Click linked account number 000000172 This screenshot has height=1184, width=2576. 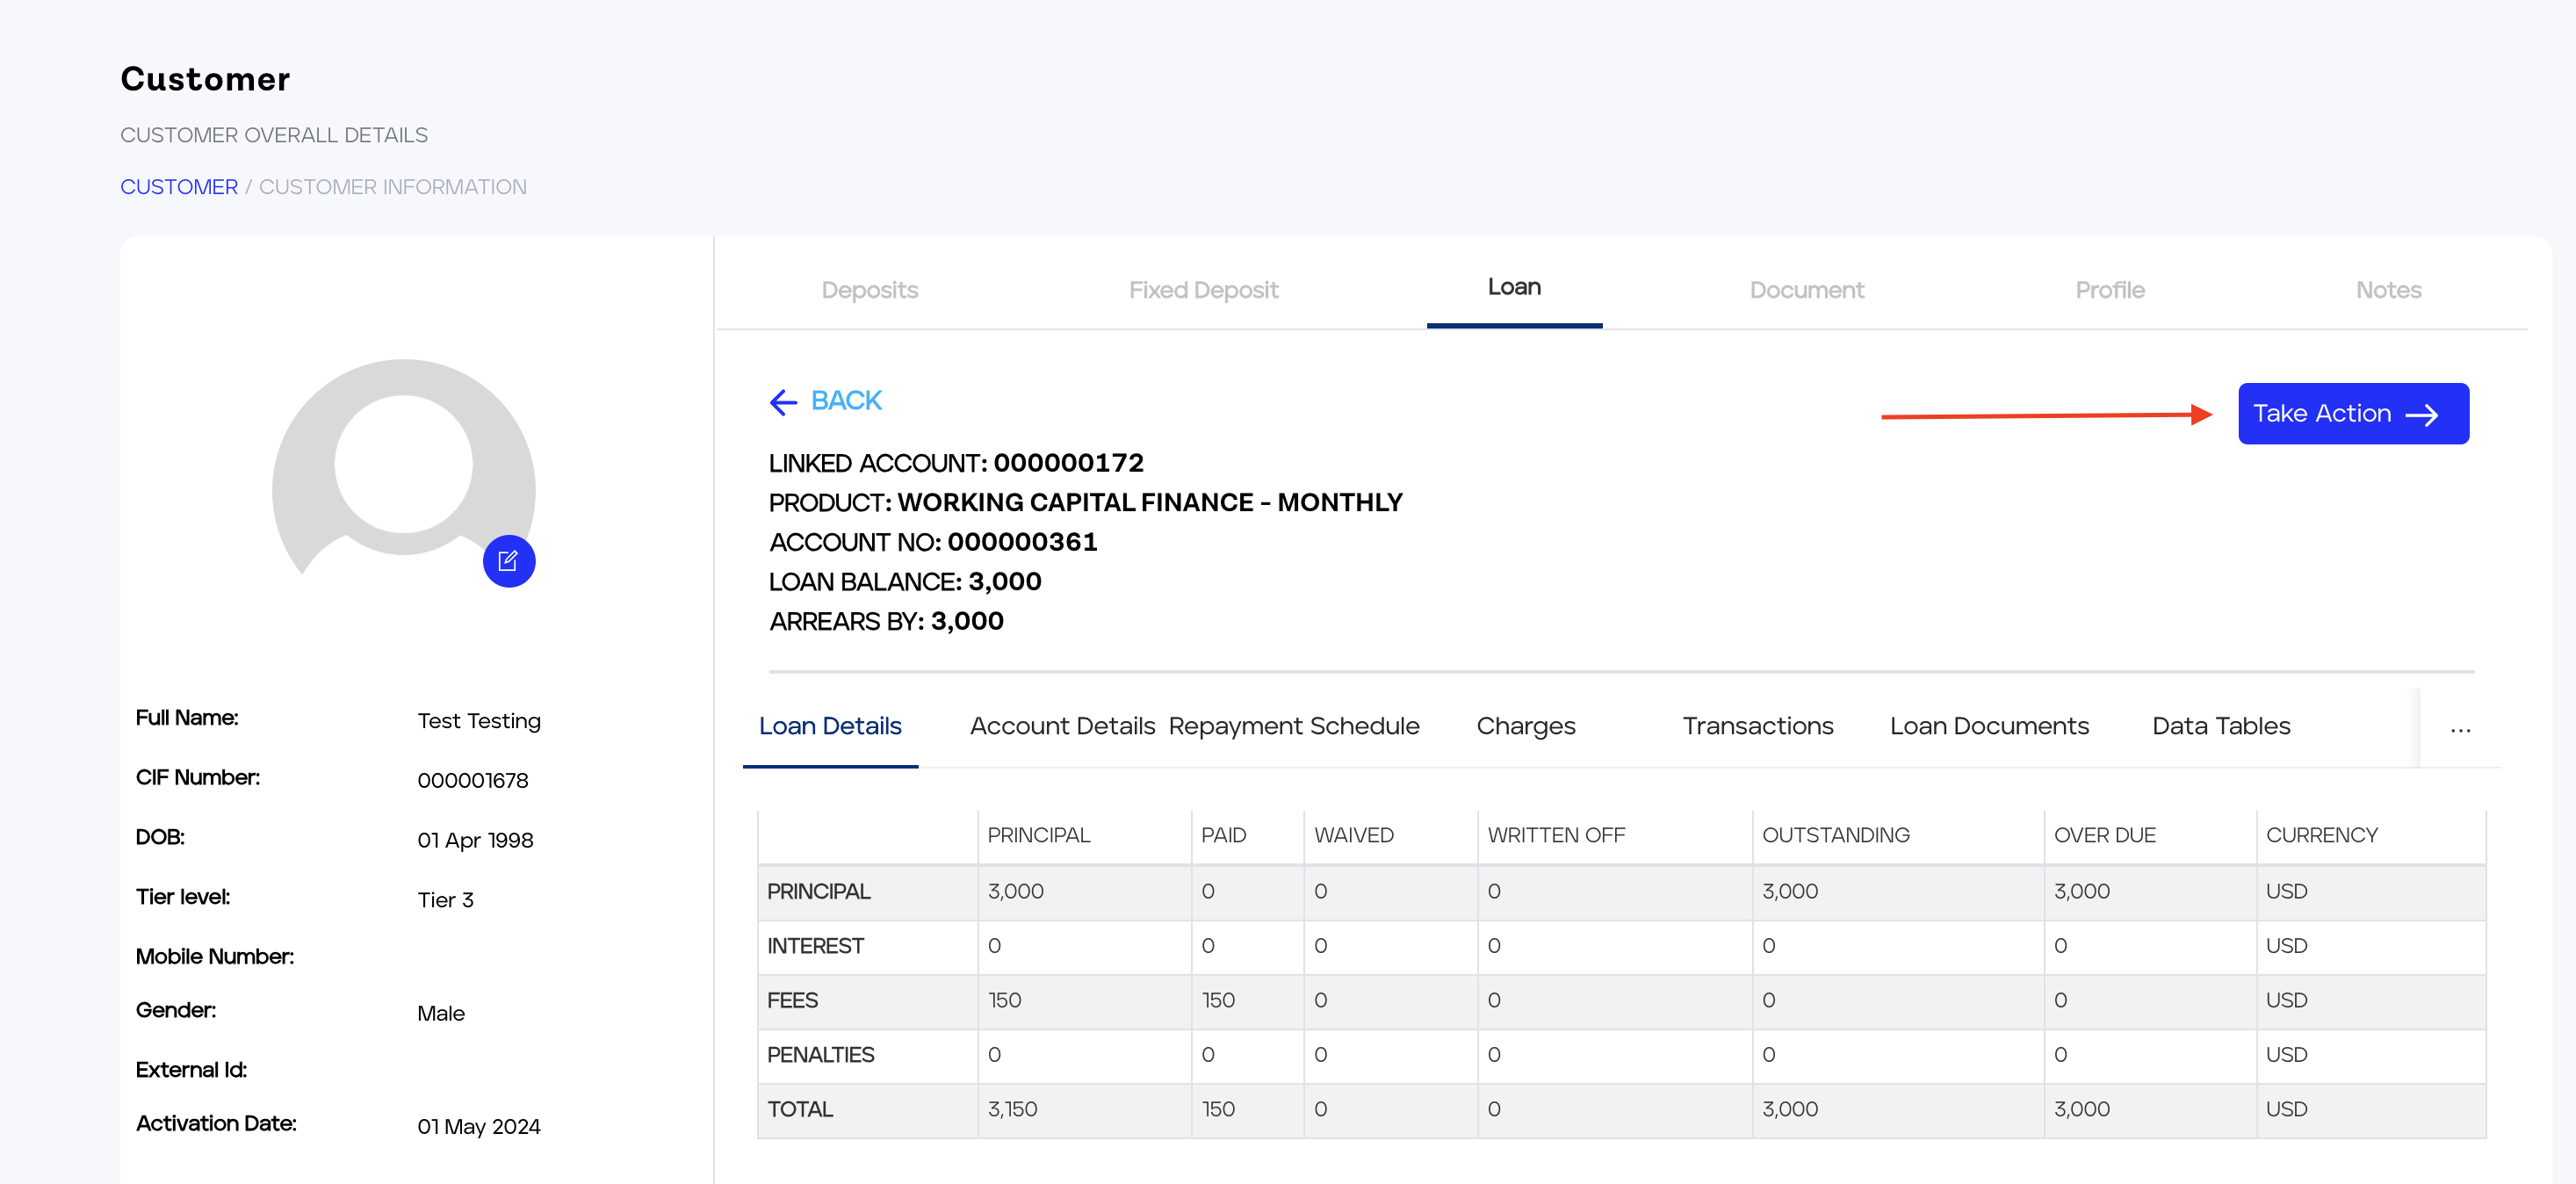coord(1068,463)
